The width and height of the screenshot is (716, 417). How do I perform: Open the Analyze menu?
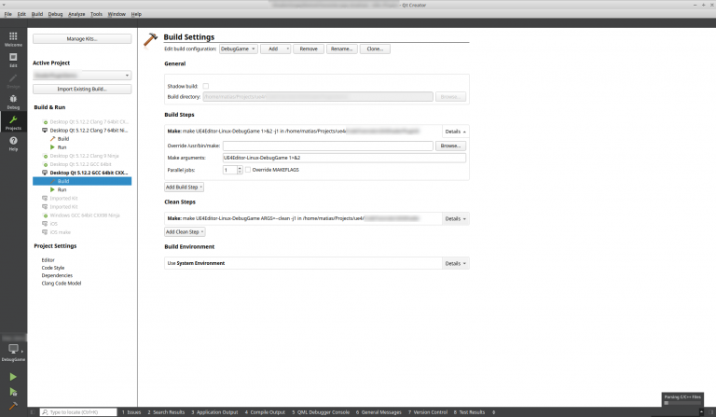[76, 14]
